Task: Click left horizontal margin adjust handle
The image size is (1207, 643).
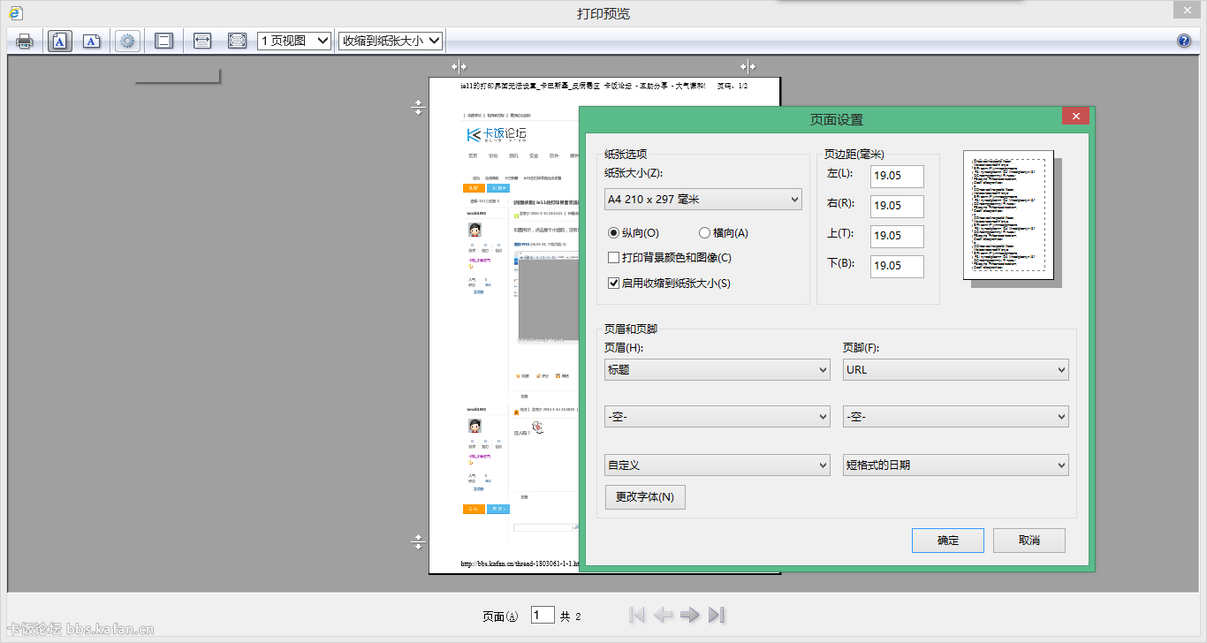Action: (459, 66)
